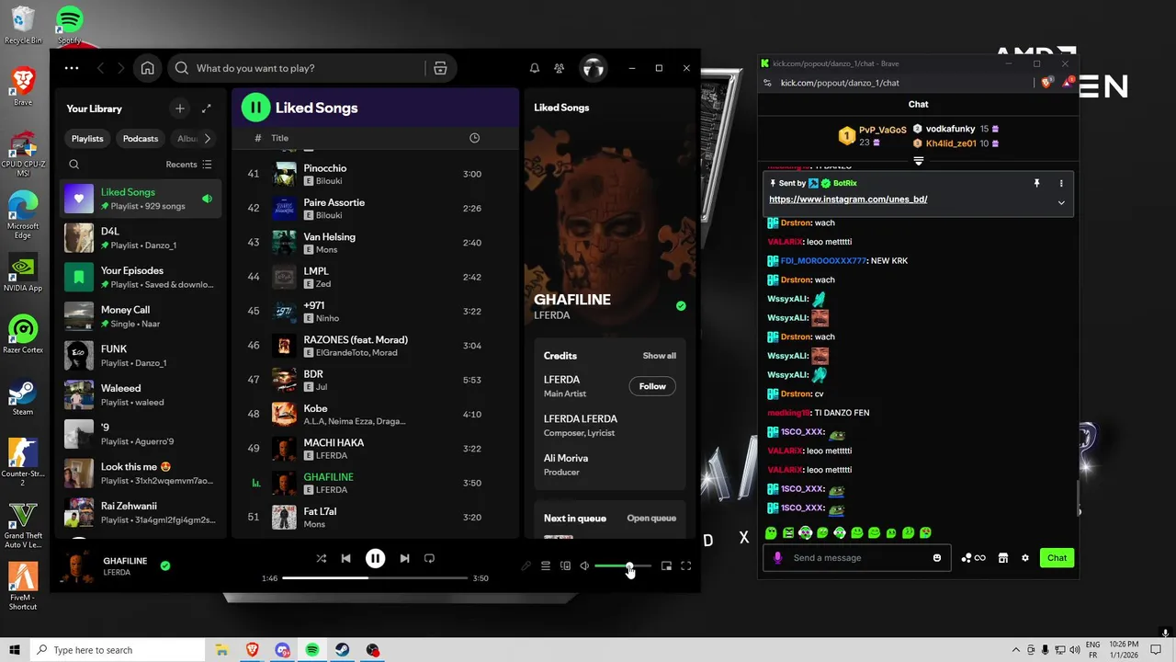Screen dimensions: 1176x662
Task: Open the Spotify profile avatar menu
Action: coord(594,68)
